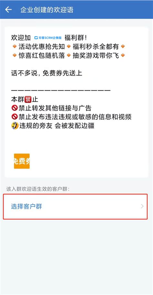Expand customer group list via right chevron
The height and width of the screenshot is (295, 153).
[x=142, y=206]
